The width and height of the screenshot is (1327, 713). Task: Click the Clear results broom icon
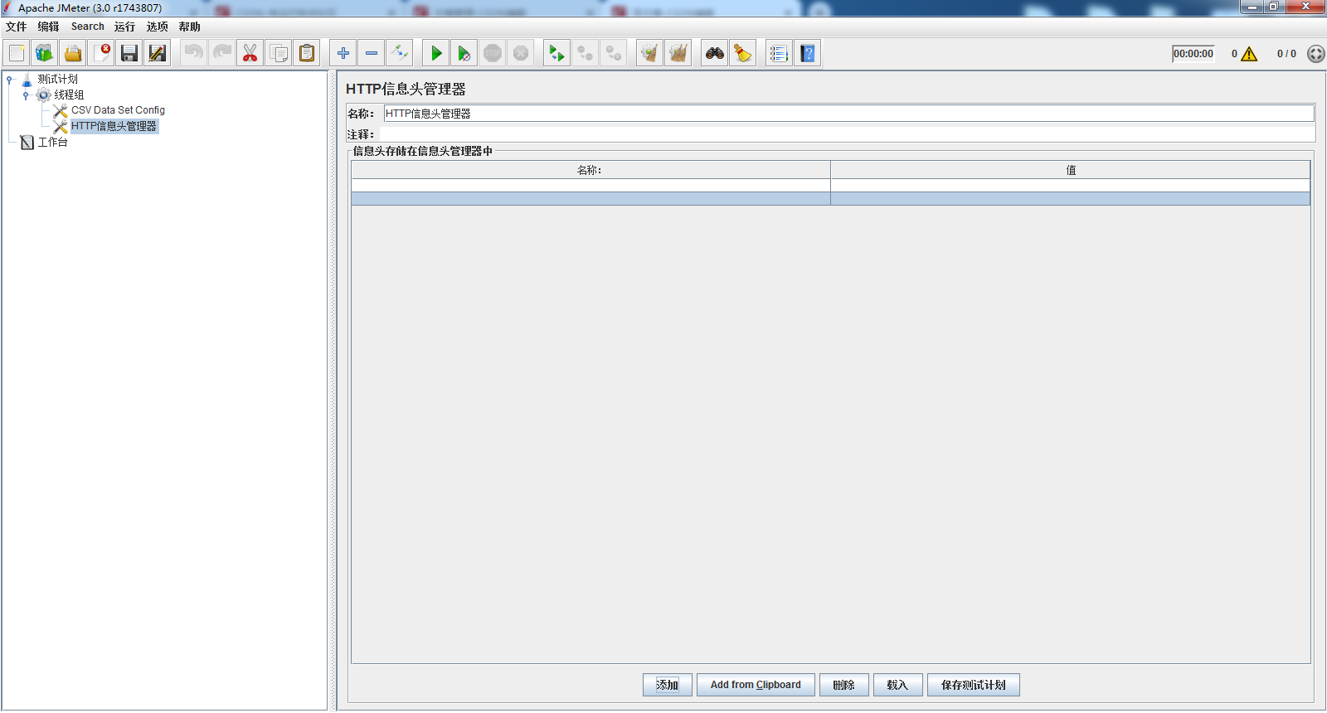(x=649, y=53)
